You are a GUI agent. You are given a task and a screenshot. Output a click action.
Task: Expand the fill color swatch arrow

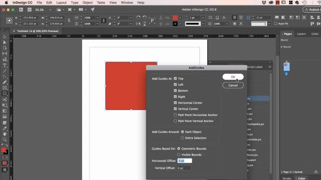(180, 18)
